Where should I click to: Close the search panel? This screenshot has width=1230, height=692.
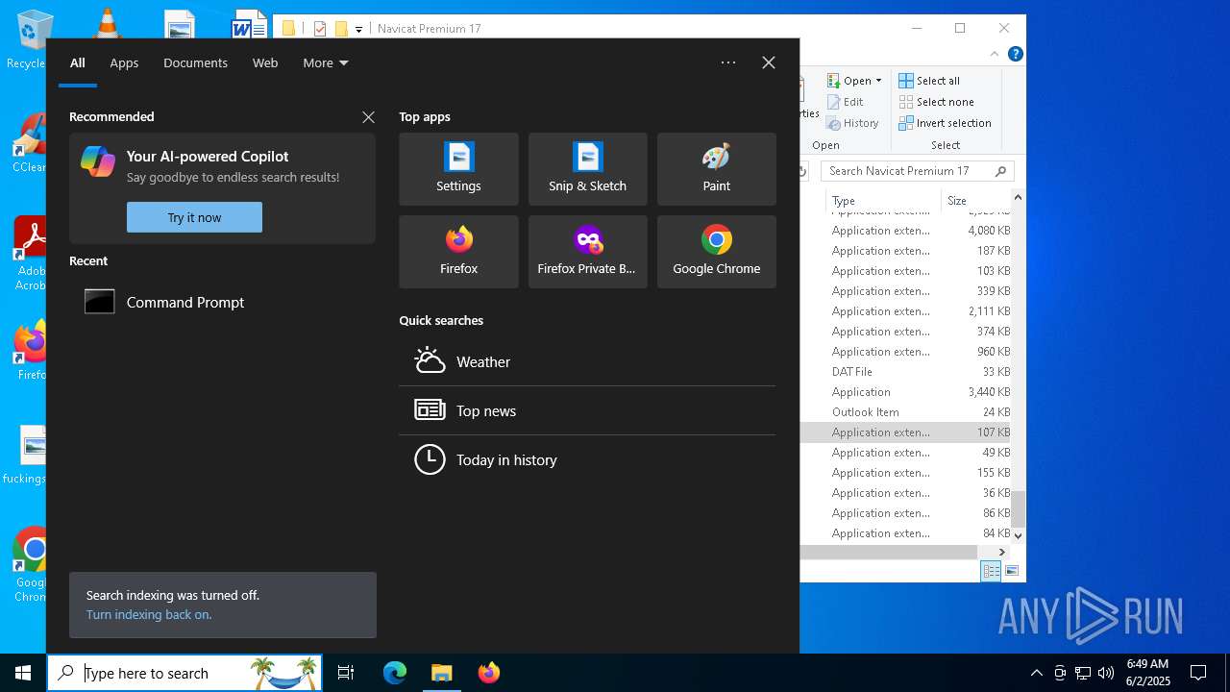tap(769, 62)
